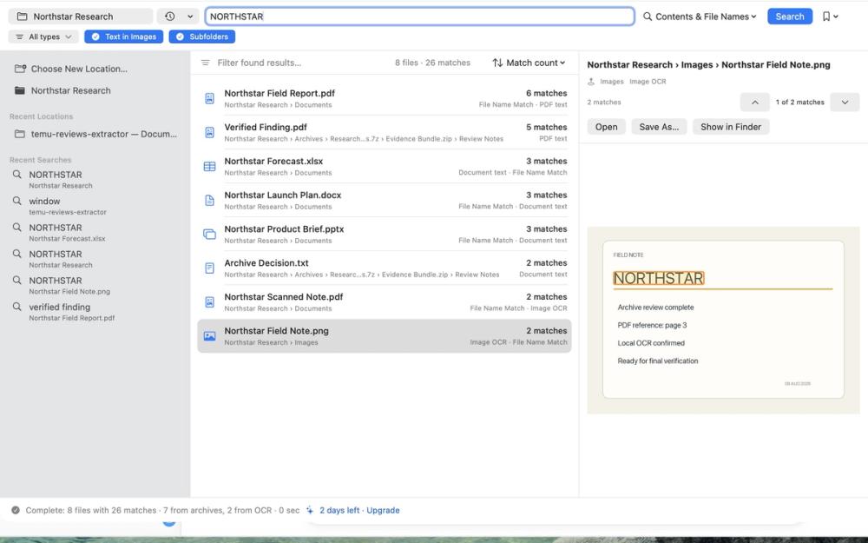This screenshot has height=543, width=868.
Task: Click the text file icon of Archive Decision.txt
Action: point(209,268)
